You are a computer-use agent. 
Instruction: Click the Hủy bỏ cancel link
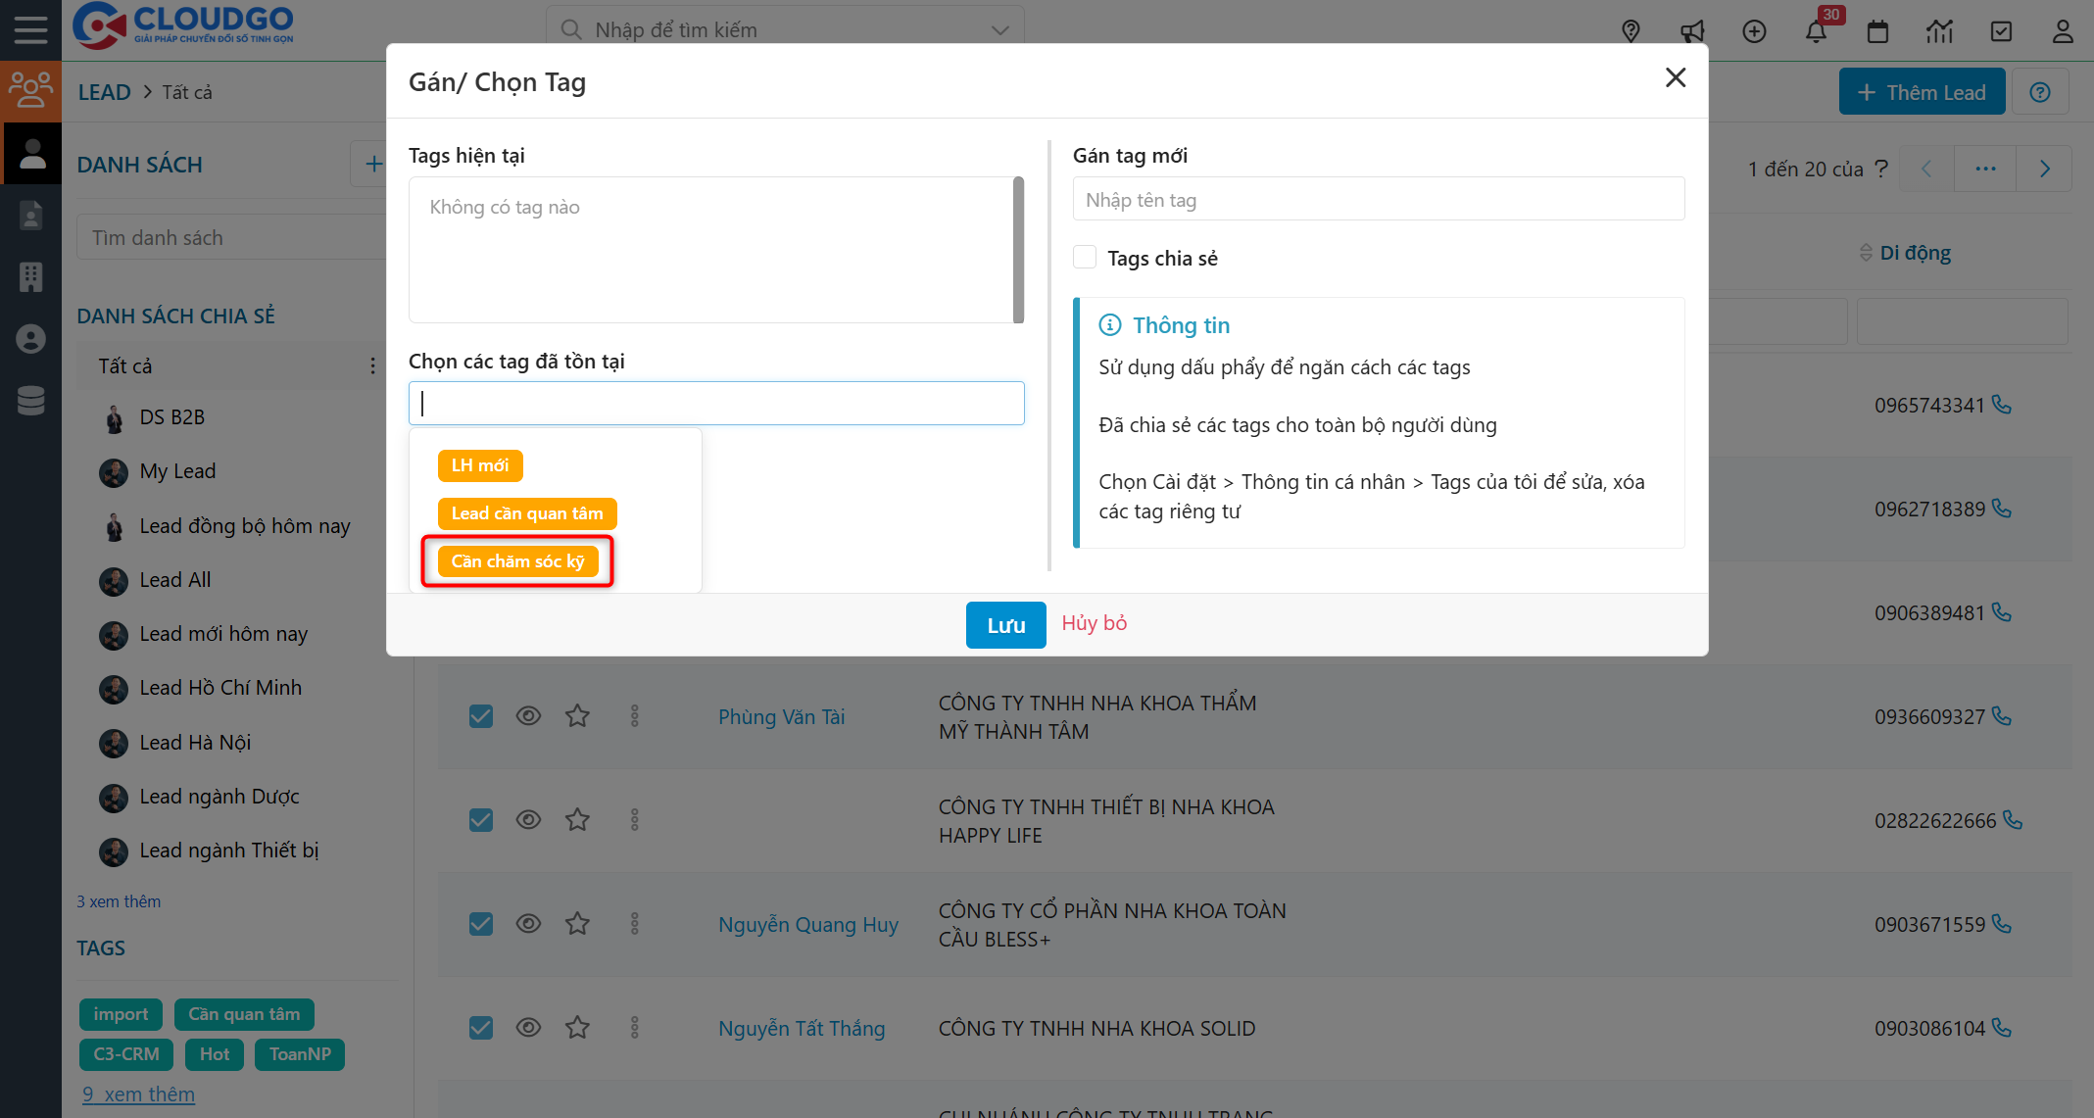pos(1094,623)
